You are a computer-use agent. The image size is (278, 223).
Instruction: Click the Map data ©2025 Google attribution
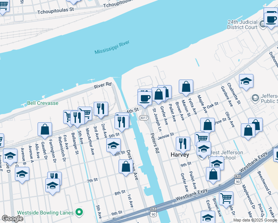255,220
